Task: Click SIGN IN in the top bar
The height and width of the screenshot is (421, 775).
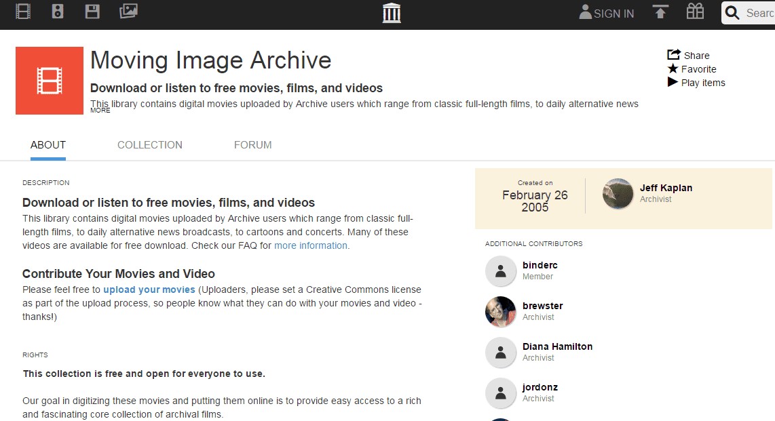Action: pos(607,13)
